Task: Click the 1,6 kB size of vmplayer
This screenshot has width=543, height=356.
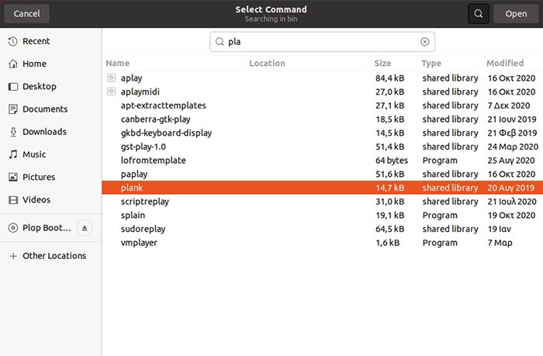Action: [388, 243]
